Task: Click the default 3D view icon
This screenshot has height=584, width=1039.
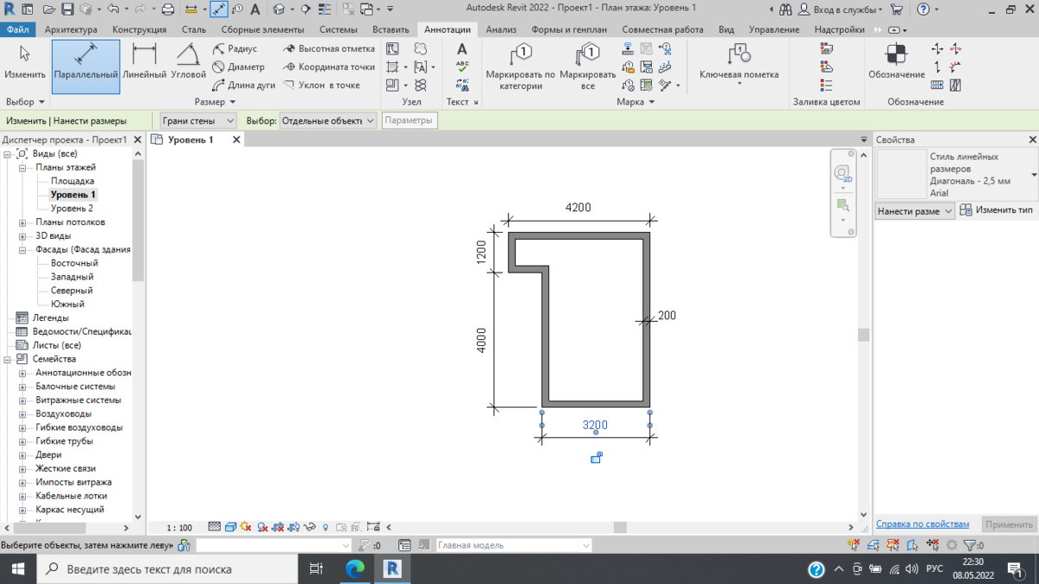Action: [279, 10]
